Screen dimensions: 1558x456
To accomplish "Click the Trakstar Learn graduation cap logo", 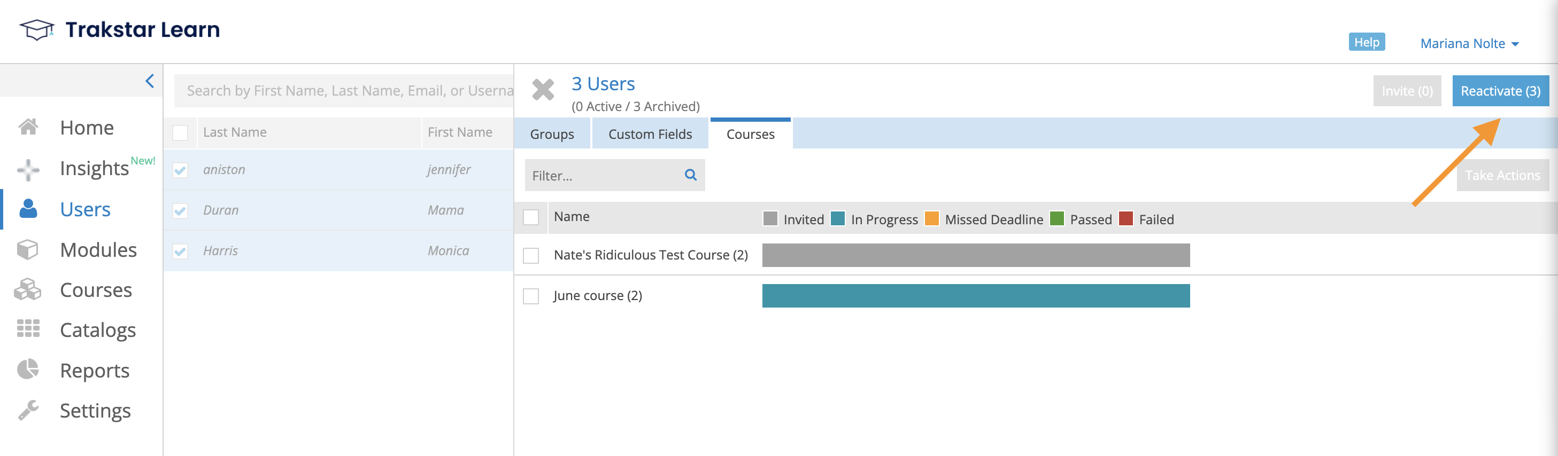I will (36, 29).
